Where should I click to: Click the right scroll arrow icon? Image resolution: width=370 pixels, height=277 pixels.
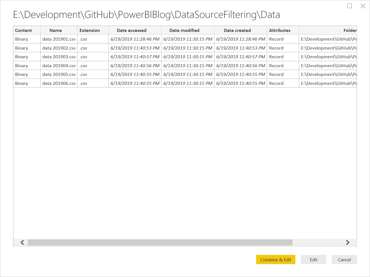pyautogui.click(x=348, y=243)
